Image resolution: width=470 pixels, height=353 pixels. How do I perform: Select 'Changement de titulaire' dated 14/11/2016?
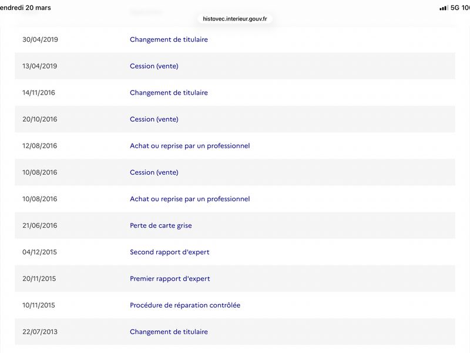pyautogui.click(x=169, y=92)
